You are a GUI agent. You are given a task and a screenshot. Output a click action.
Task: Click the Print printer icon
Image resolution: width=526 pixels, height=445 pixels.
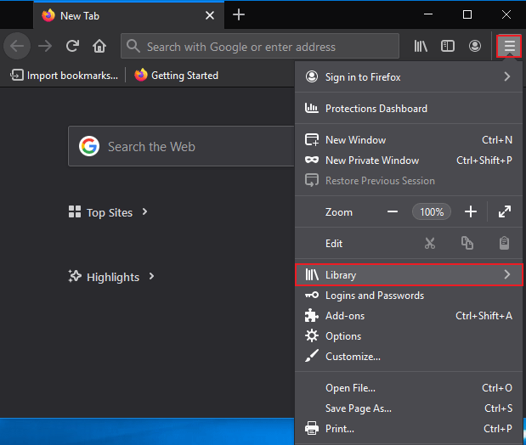pos(312,428)
